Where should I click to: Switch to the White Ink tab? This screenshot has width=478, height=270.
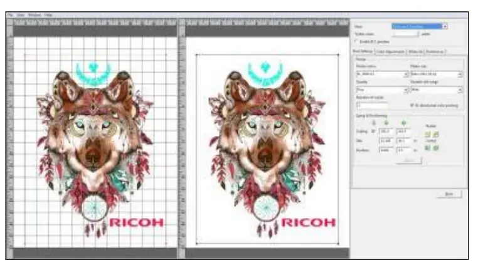click(x=415, y=52)
